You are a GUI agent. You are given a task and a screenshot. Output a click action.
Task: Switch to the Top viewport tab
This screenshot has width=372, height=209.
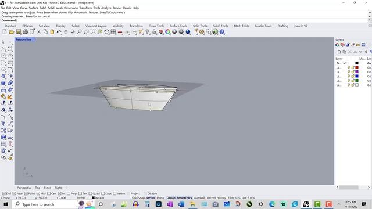coord(38,188)
